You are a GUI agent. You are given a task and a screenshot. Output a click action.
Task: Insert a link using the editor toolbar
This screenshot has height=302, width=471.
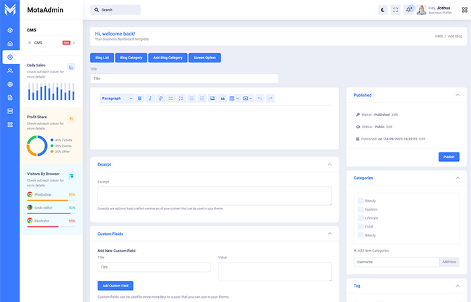[160, 99]
